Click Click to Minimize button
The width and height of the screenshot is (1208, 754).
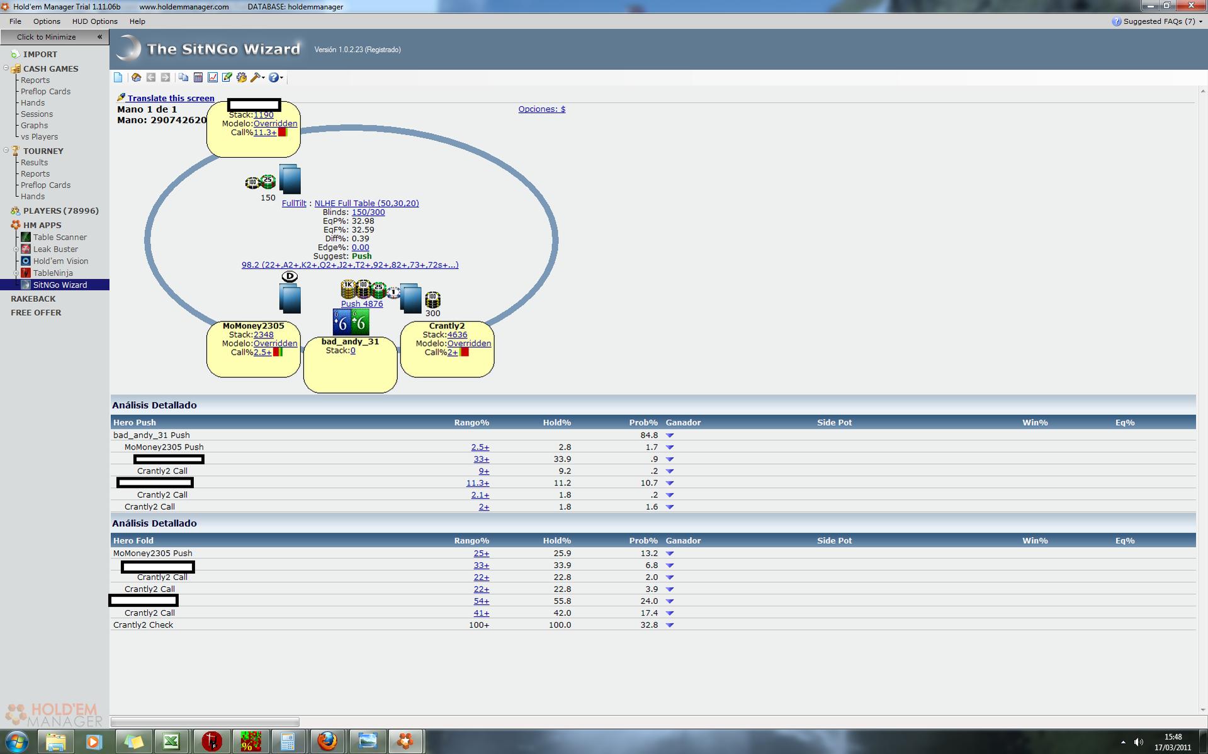pyautogui.click(x=54, y=37)
